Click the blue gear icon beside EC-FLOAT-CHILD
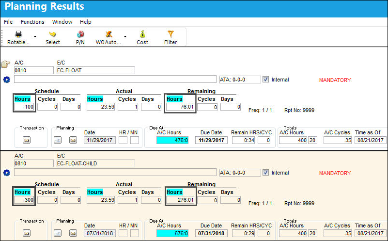Screen dimensions: 388x241 [x=7, y=173]
